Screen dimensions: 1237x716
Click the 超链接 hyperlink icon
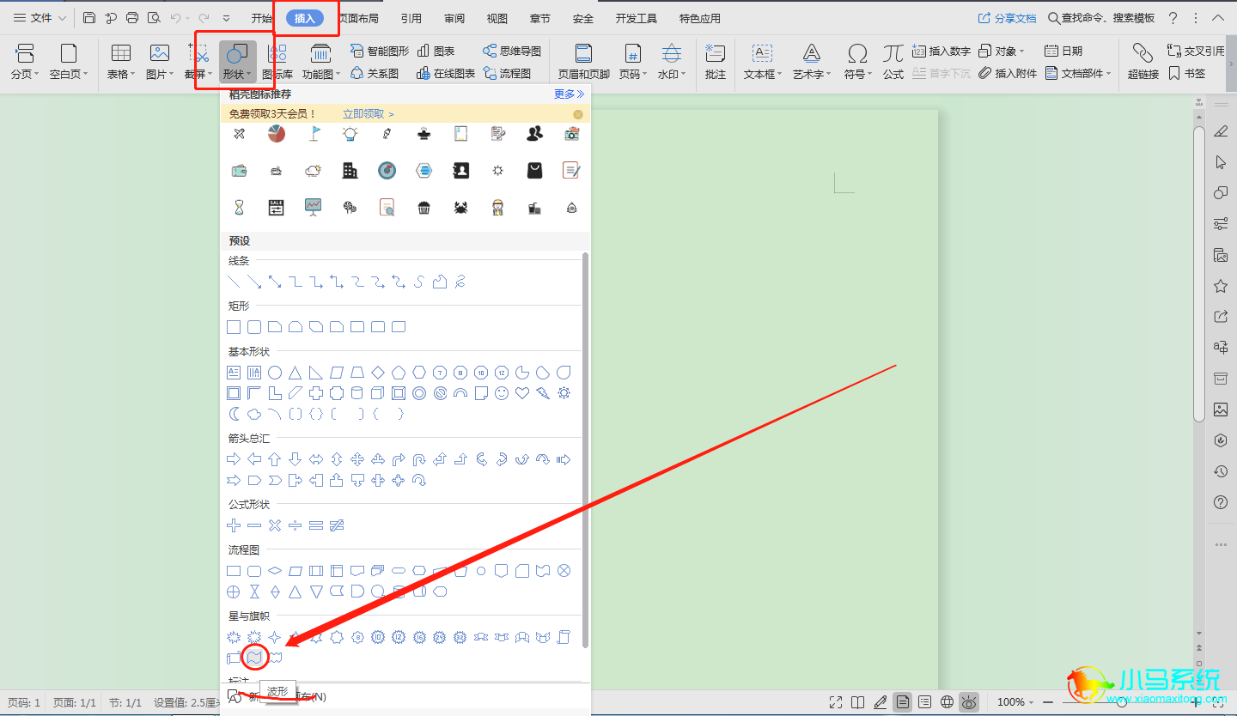1143,54
